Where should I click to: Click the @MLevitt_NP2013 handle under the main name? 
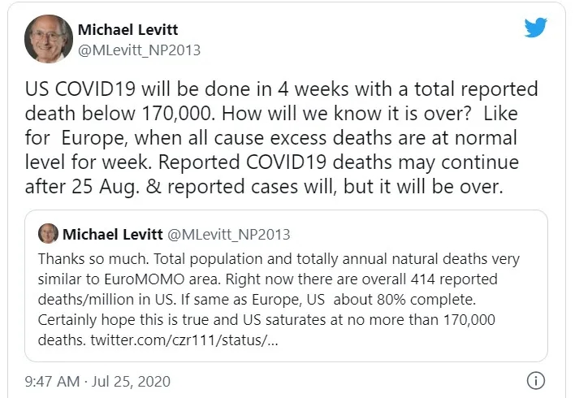(139, 50)
